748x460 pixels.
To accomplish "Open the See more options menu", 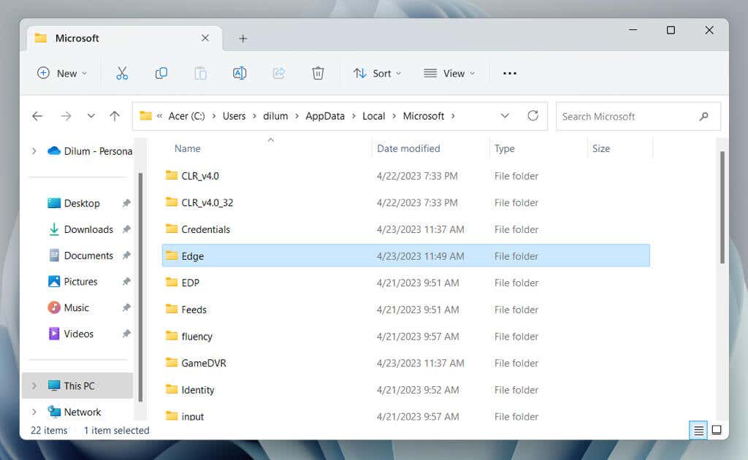I will point(510,73).
